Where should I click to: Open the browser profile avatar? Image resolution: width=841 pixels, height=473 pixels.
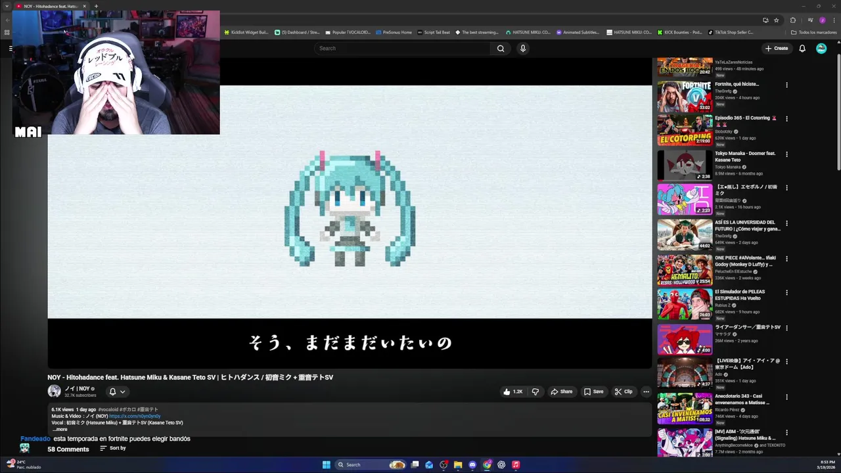[x=822, y=20]
